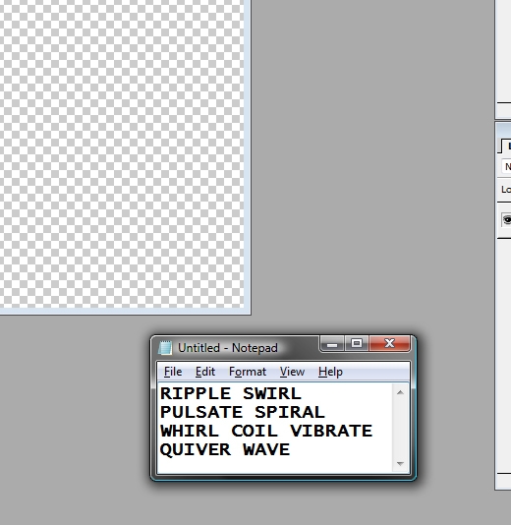Open the Format menu in Notepad
Screen dimensions: 511x525
click(x=248, y=372)
